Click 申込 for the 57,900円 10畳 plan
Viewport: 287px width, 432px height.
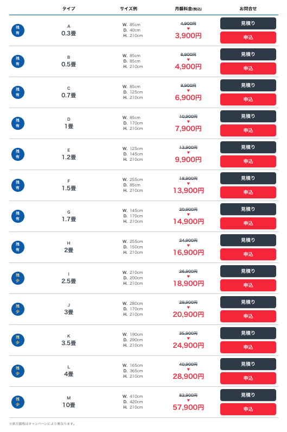(248, 409)
